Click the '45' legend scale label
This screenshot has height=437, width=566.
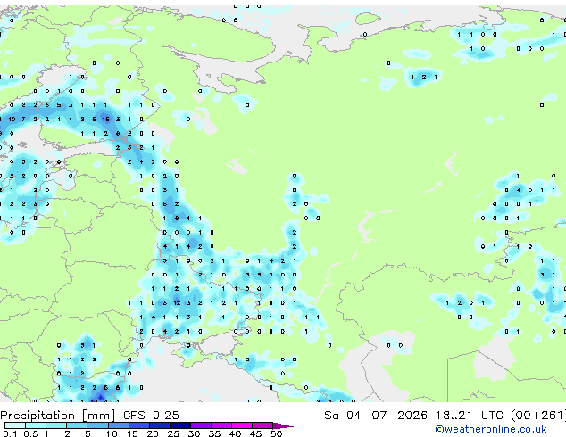[255, 433]
